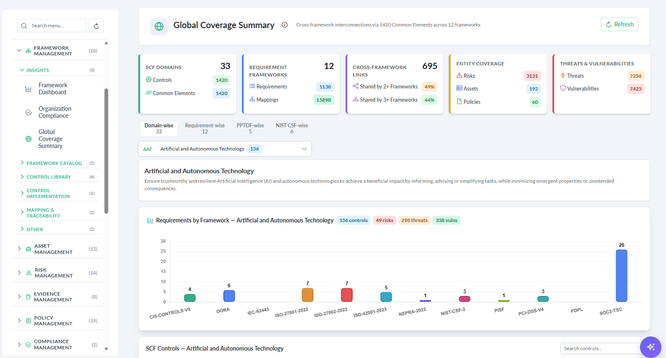This screenshot has height=358, width=666.
Task: Expand the Risk Management menu group
Action: point(57,273)
